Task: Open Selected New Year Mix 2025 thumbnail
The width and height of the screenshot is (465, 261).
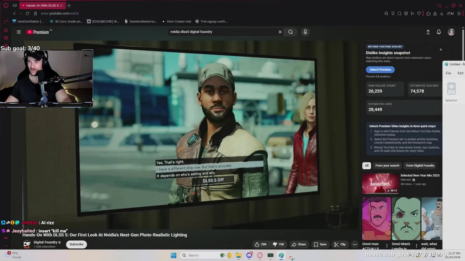Action: 380,183
